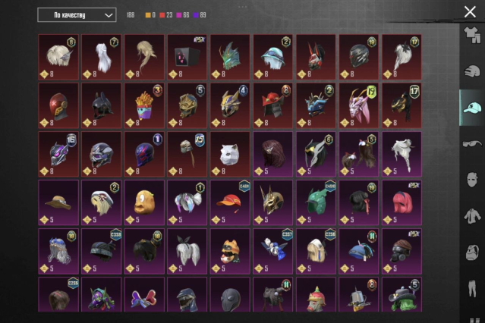Open the face mask category icon

pos(472,180)
